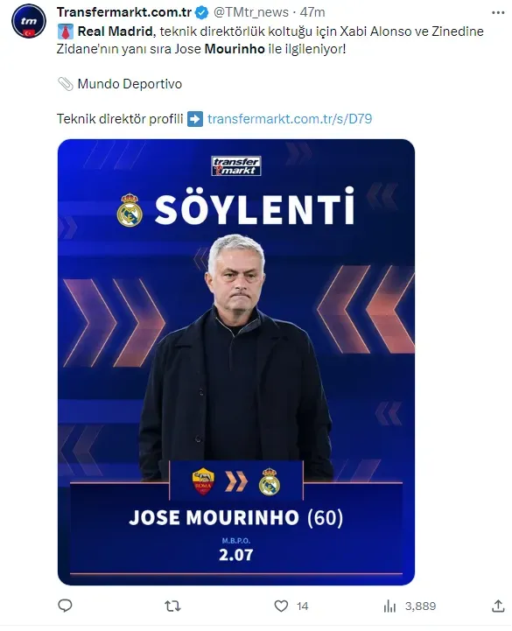512x631 pixels.
Task: Open the Transfermarkt.com.tr account name
Action: coord(124,12)
